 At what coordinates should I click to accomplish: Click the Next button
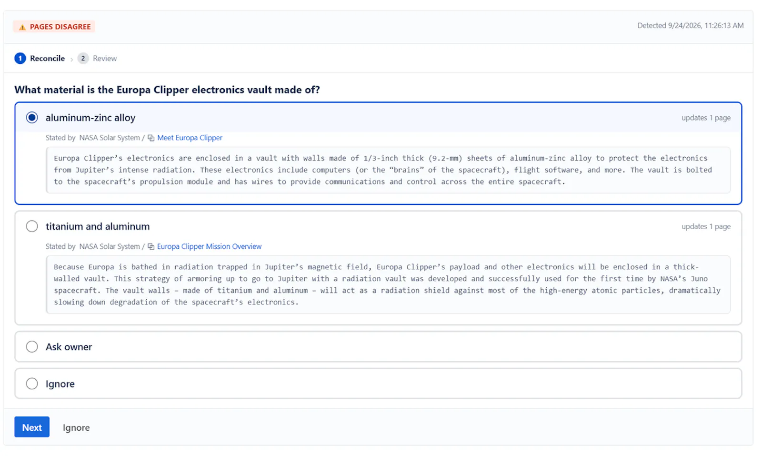(32, 427)
